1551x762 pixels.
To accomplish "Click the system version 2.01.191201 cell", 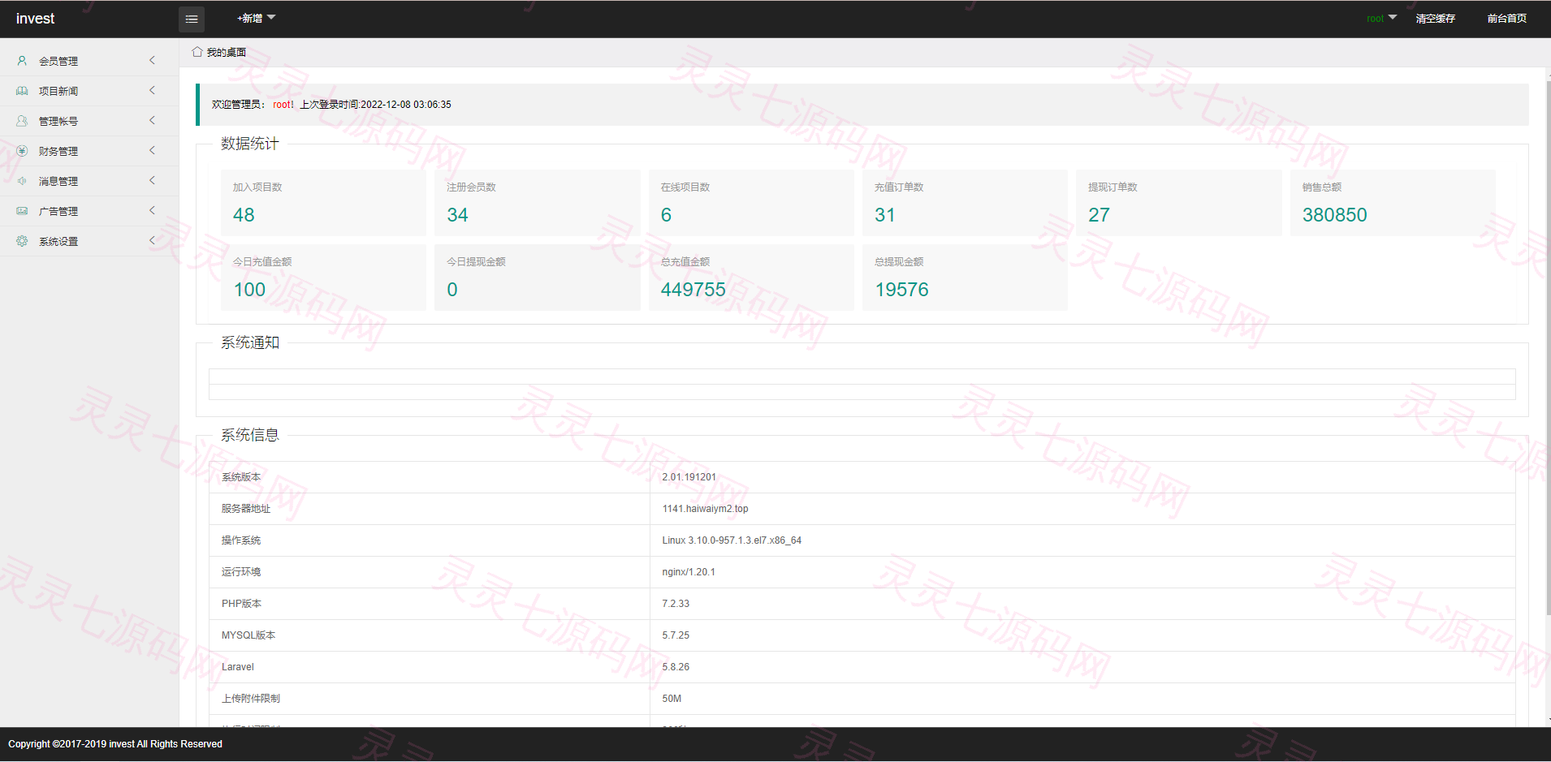I will click(x=1082, y=477).
